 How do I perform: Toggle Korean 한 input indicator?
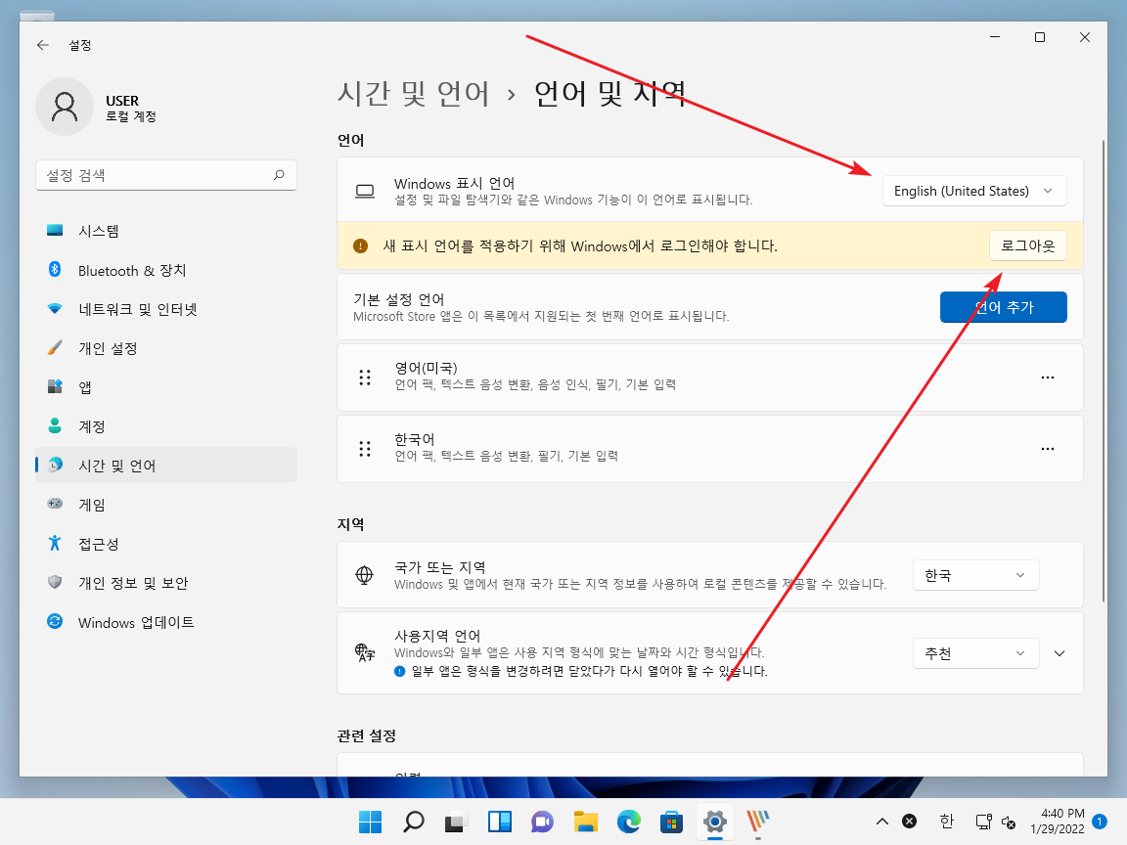[x=947, y=822]
